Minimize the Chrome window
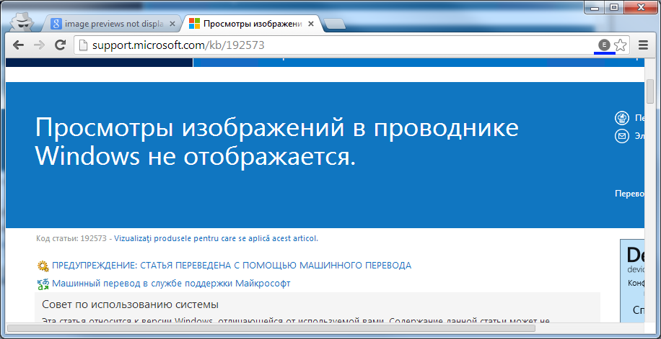Screen dimensions: 661x339 point(595,7)
